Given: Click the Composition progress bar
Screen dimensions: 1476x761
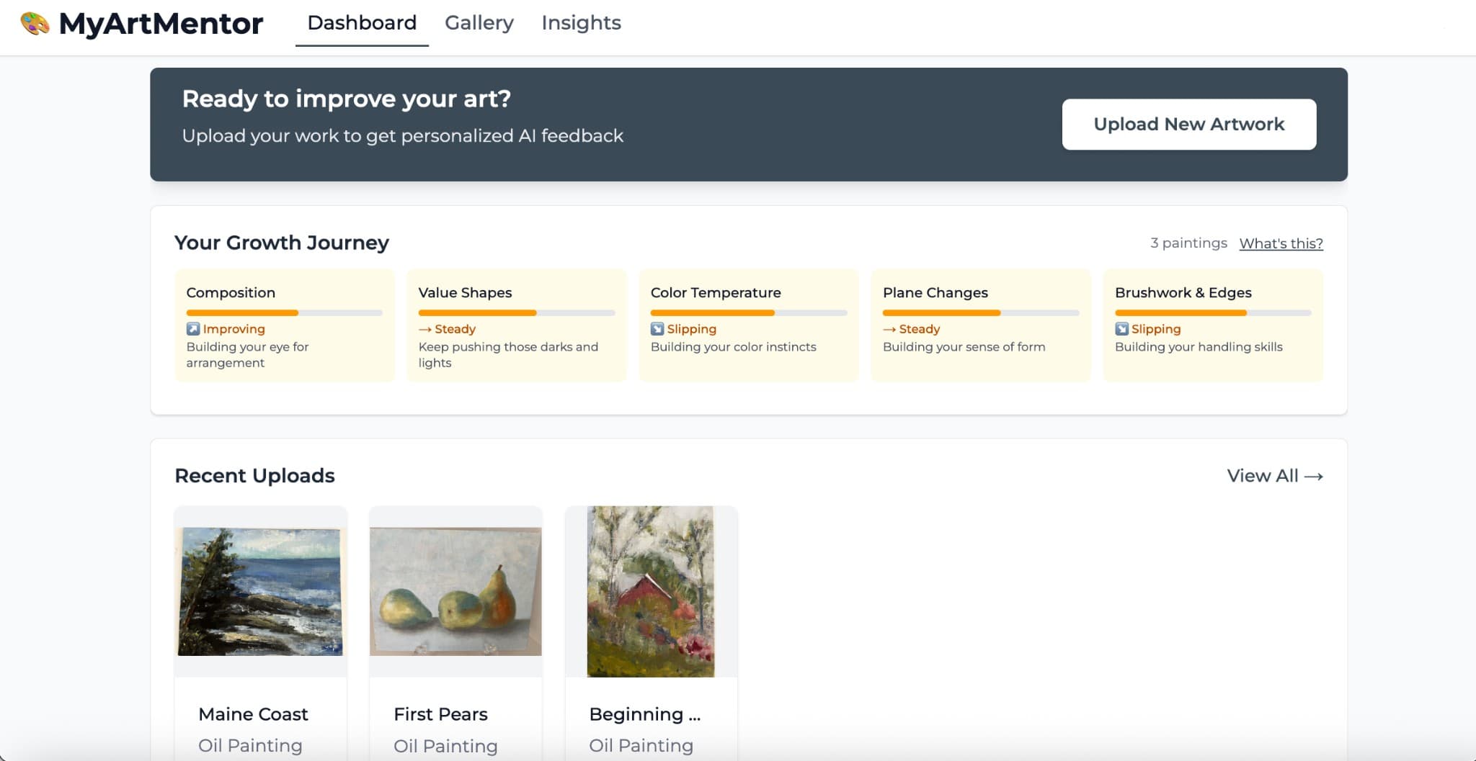Looking at the screenshot, I should (284, 312).
